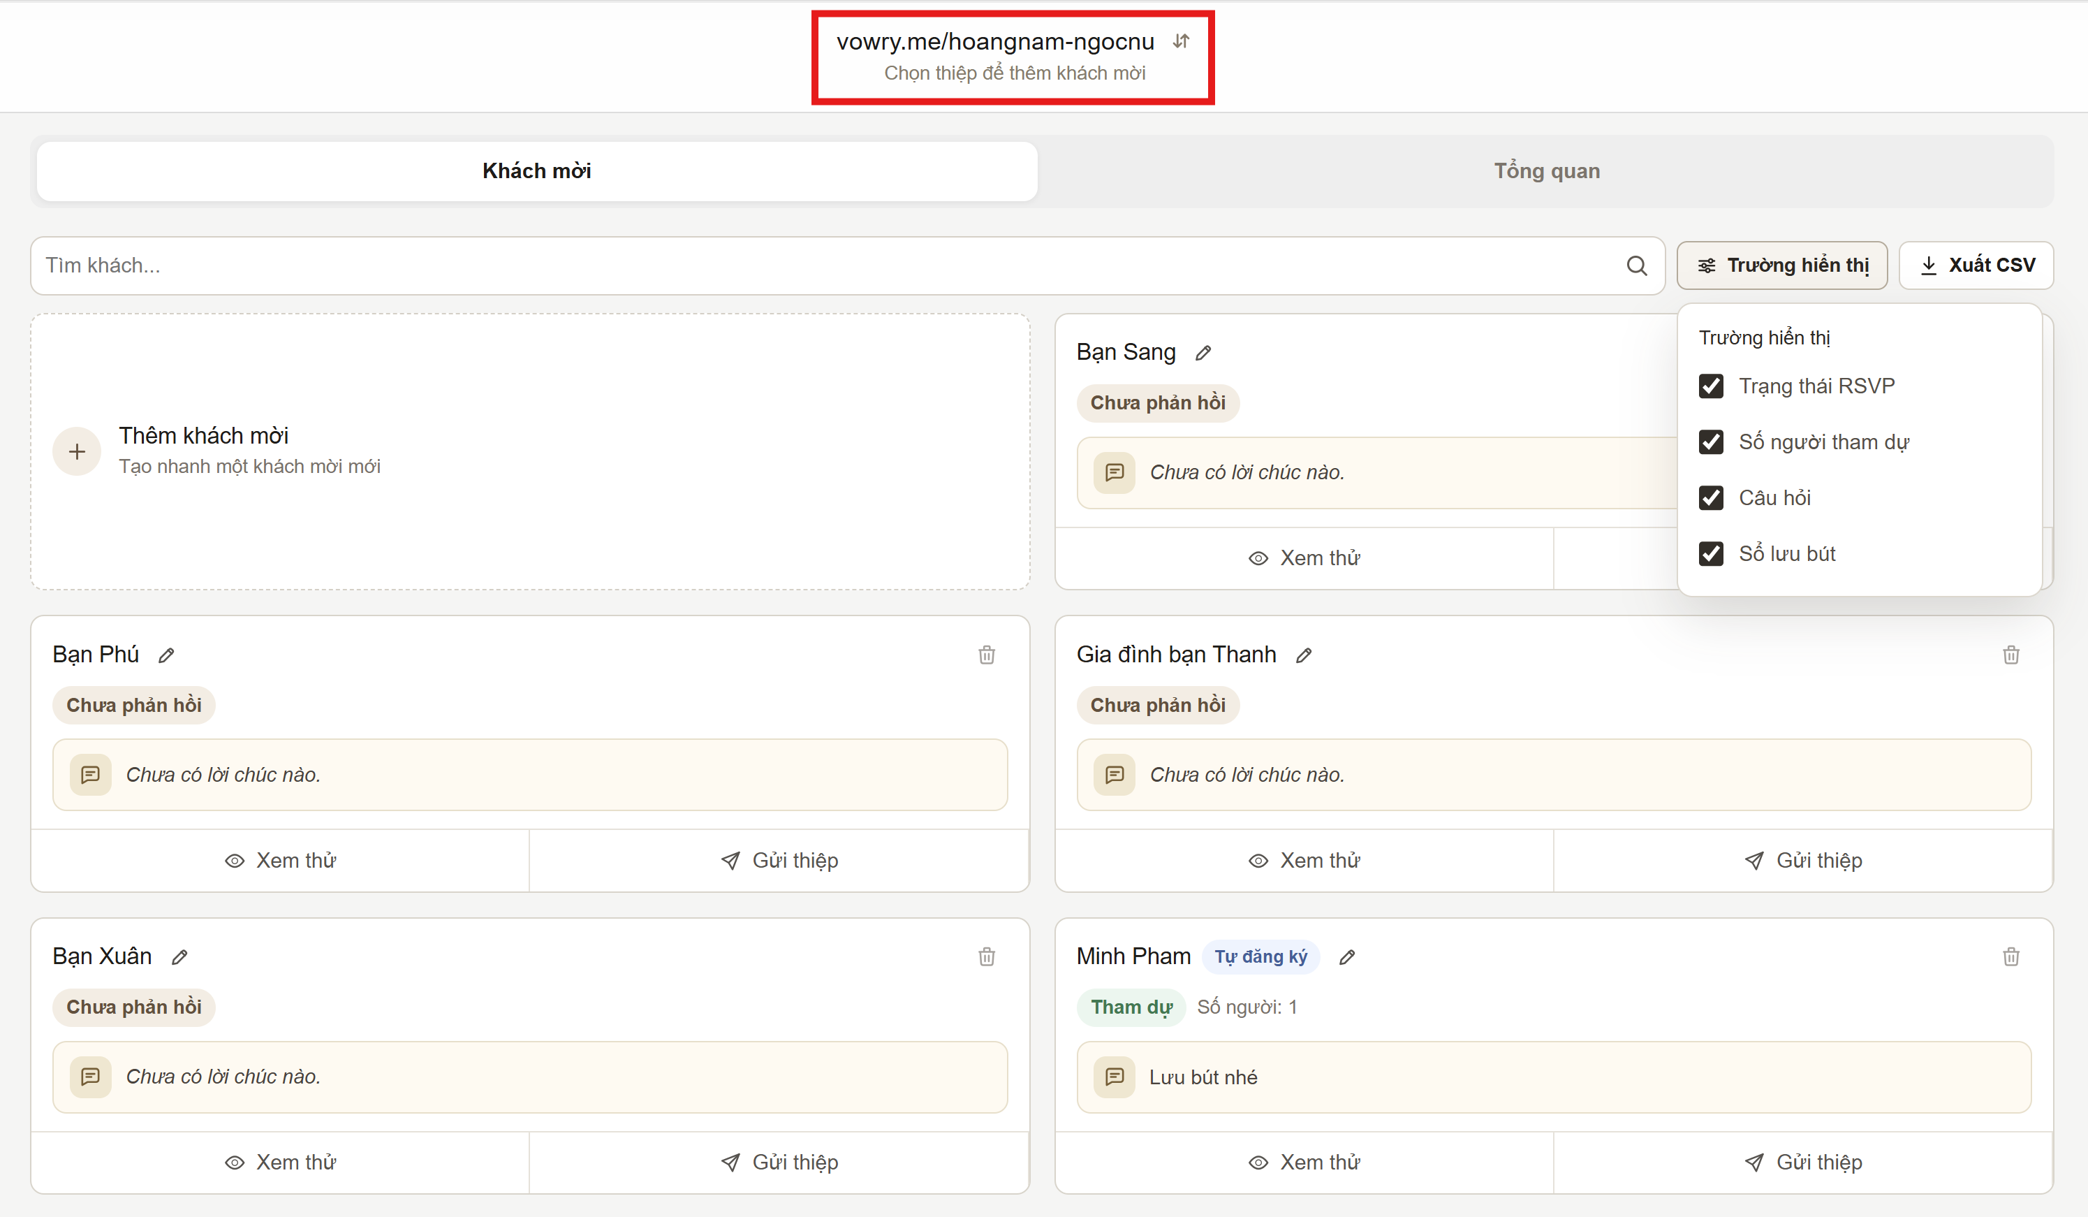
Task: Switch to the Khách mời tab
Action: pyautogui.click(x=537, y=172)
